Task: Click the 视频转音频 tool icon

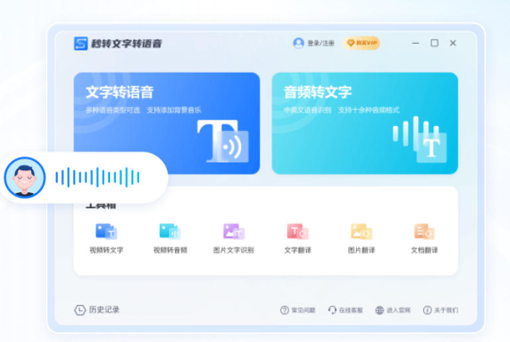Action: pyautogui.click(x=170, y=231)
